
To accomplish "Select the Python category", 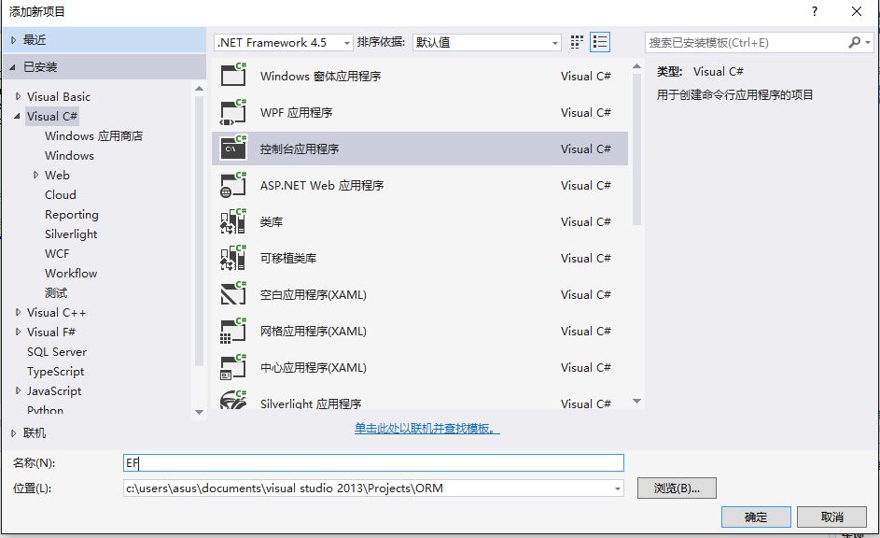I will [45, 410].
